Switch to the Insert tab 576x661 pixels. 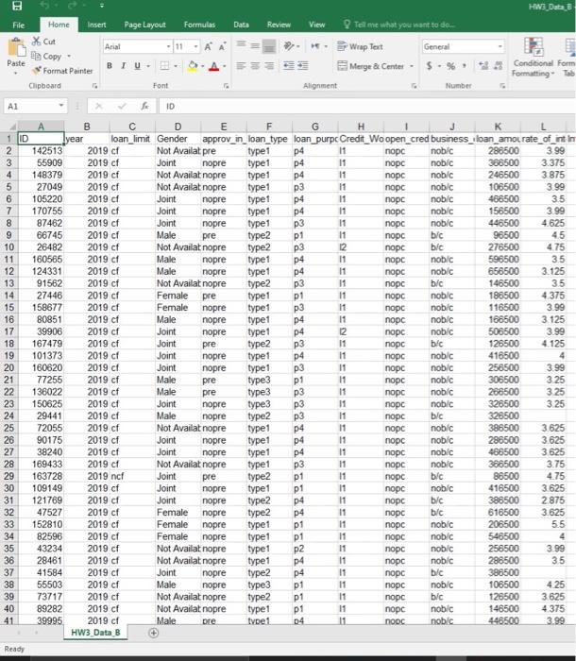click(96, 25)
